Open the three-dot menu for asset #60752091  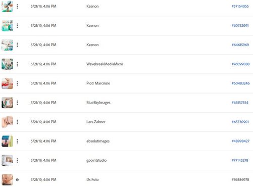[17, 26]
